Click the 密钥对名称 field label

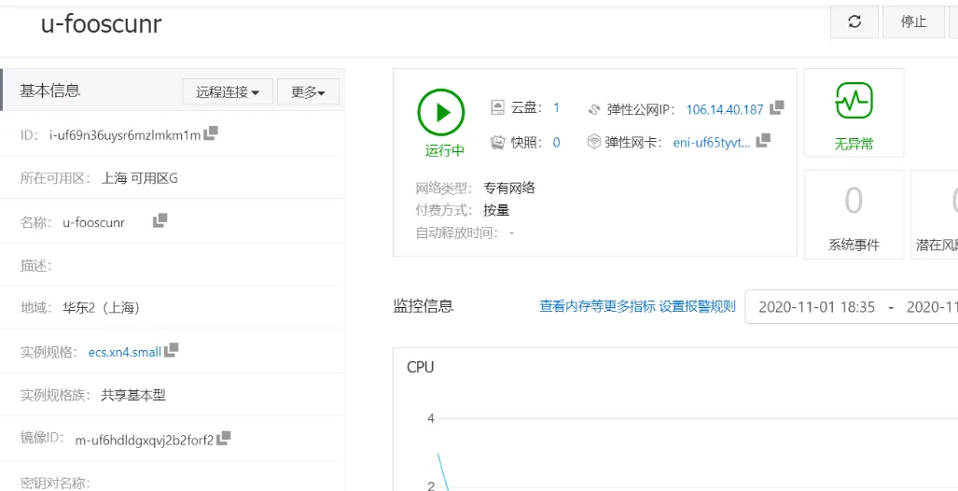point(55,483)
